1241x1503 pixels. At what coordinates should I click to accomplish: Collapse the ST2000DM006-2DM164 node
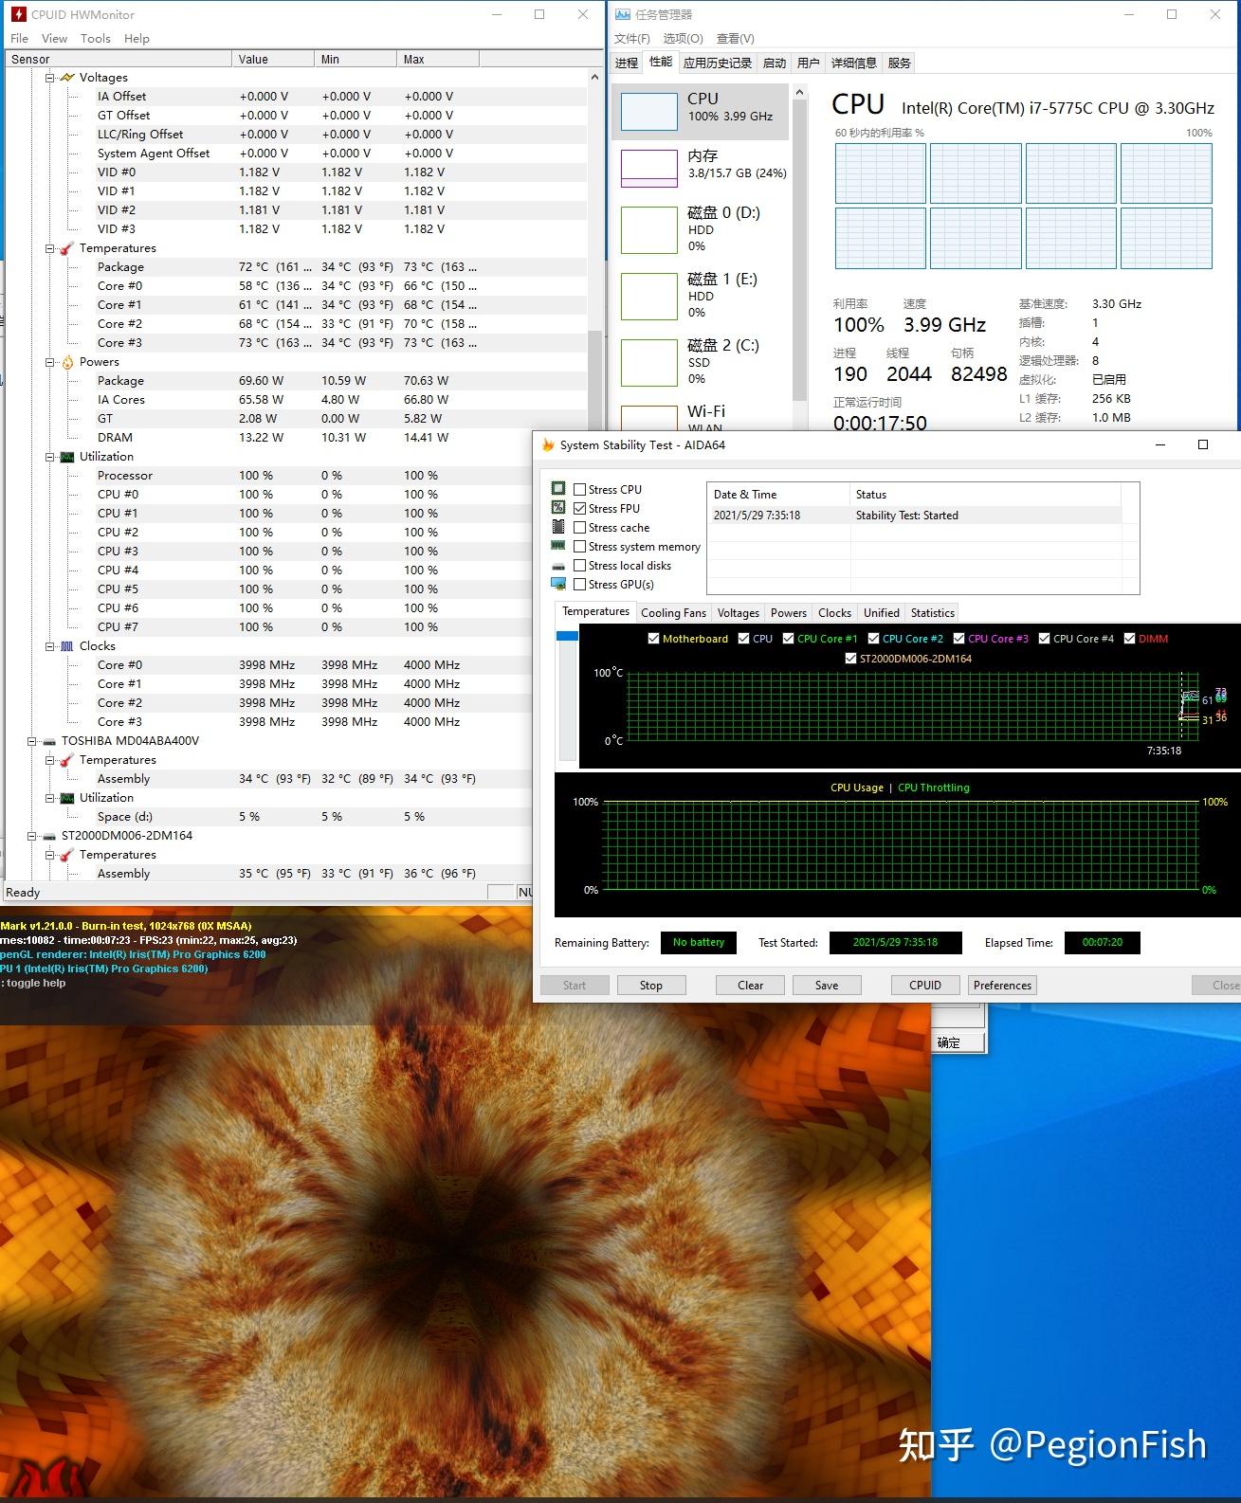31,836
